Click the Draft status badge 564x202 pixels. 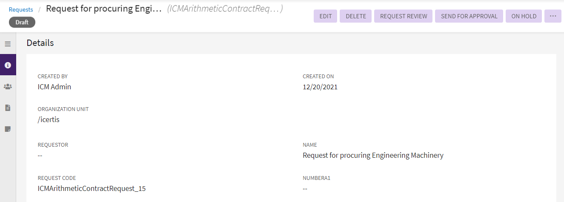[22, 22]
